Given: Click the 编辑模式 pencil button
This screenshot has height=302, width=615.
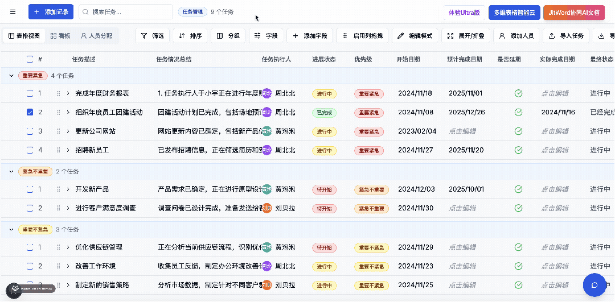Looking at the screenshot, I should [415, 36].
